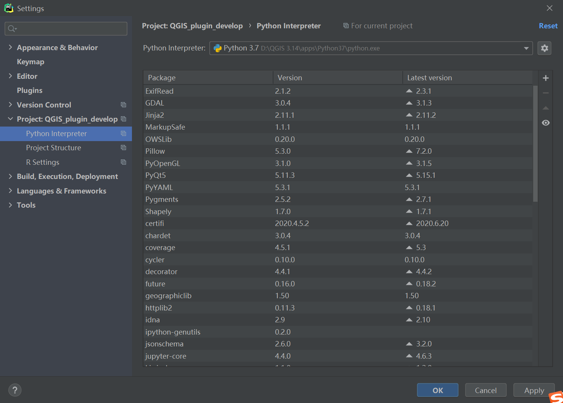Click the search magnifier icon in settings
This screenshot has height=403, width=563.
12,29
